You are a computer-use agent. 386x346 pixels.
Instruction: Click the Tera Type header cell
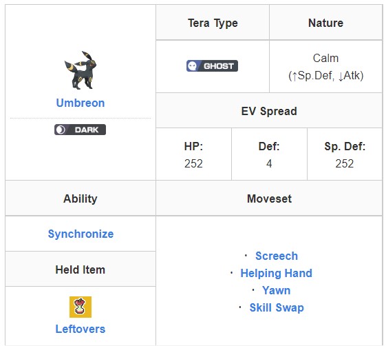[x=213, y=23]
